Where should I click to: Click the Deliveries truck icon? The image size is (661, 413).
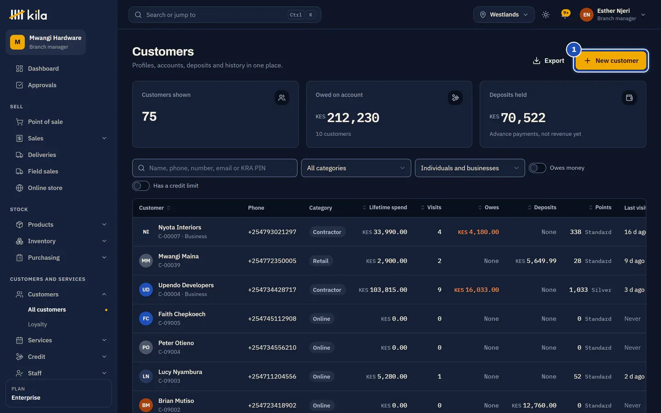click(19, 155)
